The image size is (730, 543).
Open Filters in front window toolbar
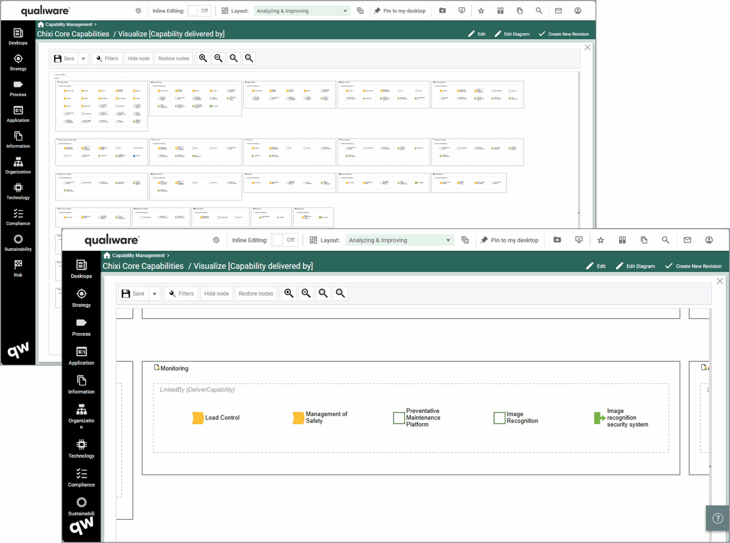pyautogui.click(x=181, y=294)
